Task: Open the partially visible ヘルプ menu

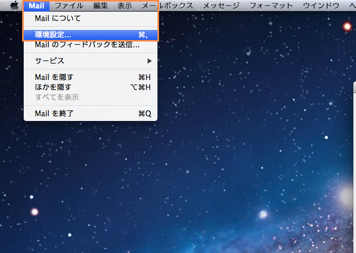Action: 352,6
